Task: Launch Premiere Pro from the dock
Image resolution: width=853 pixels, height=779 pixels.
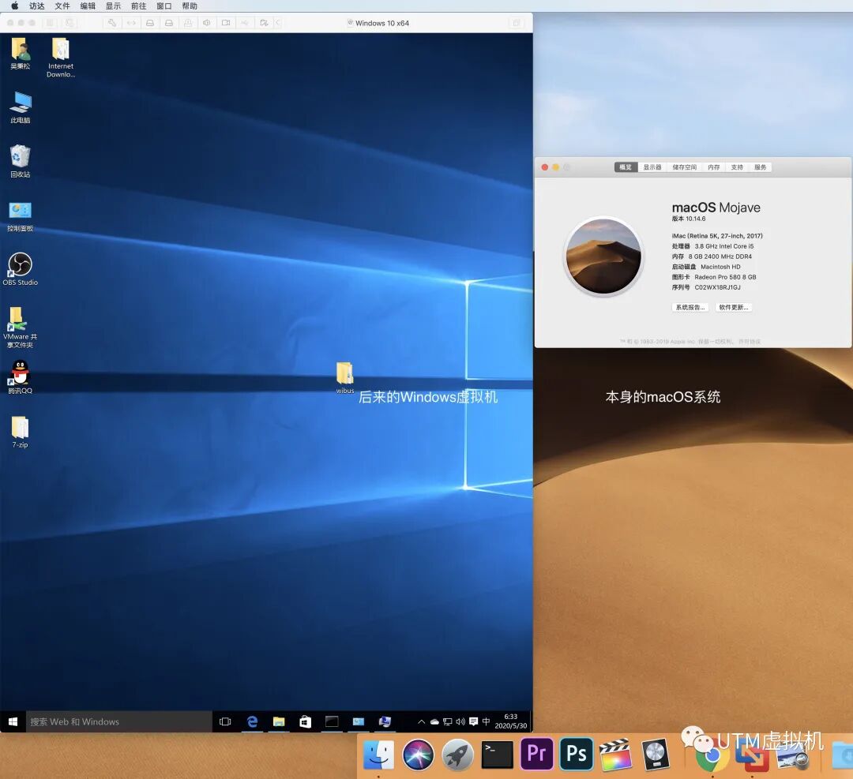Action: click(x=536, y=754)
